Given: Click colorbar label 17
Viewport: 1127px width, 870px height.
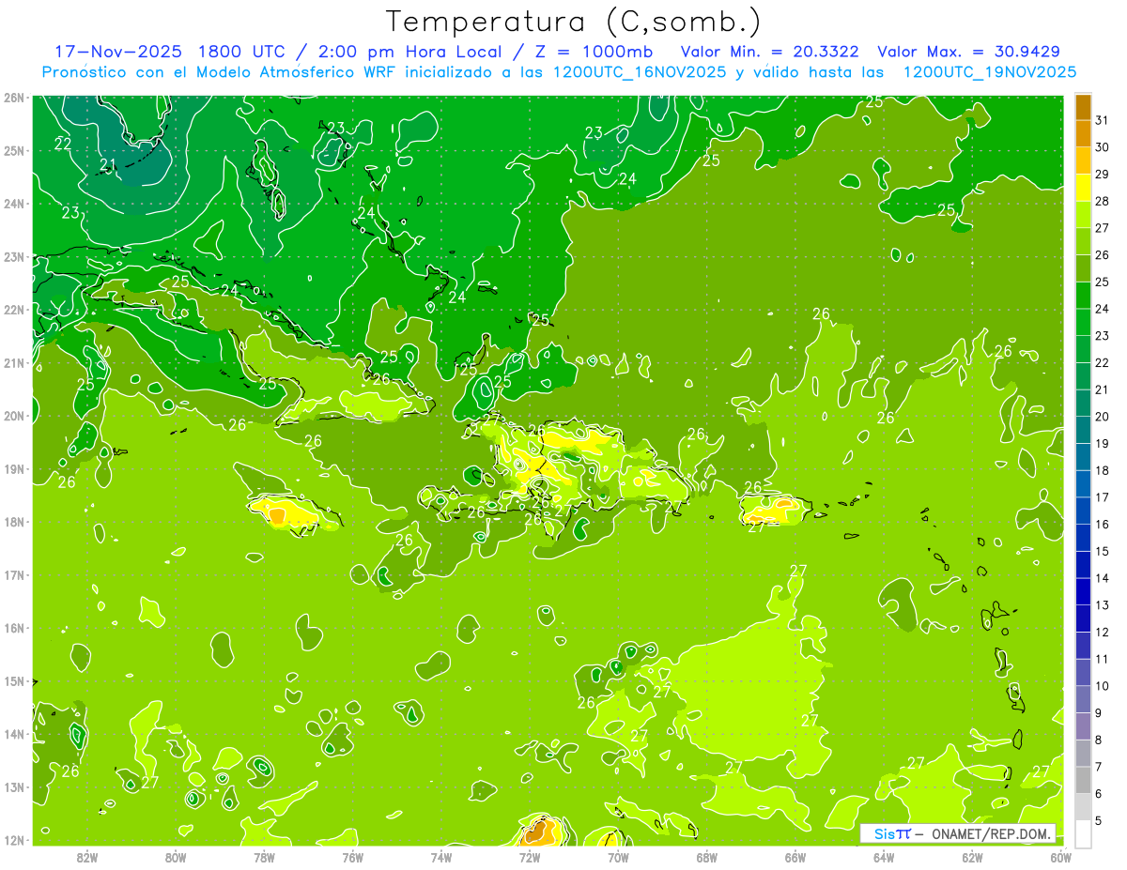Looking at the screenshot, I should (1102, 497).
